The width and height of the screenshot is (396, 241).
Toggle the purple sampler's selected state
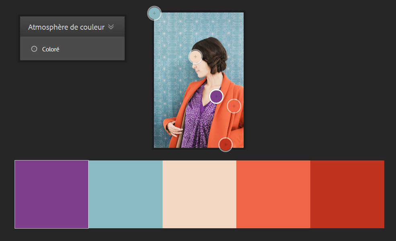click(x=217, y=96)
